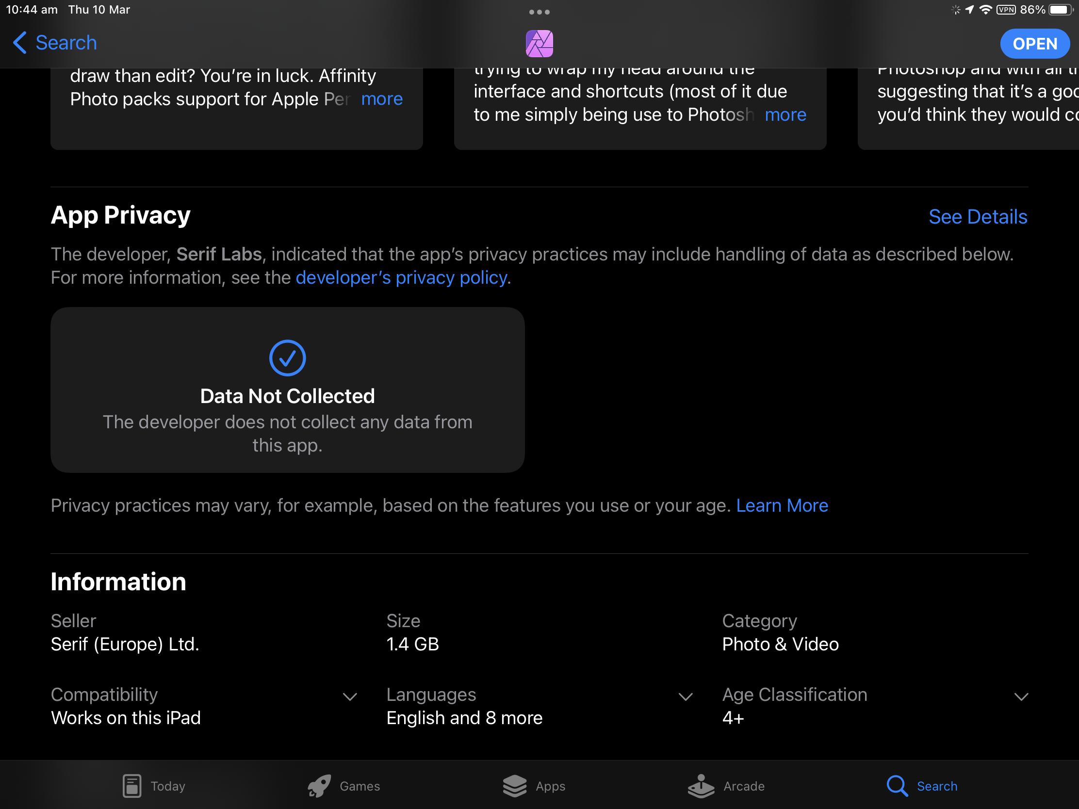Expand the Languages chevron

tap(686, 696)
